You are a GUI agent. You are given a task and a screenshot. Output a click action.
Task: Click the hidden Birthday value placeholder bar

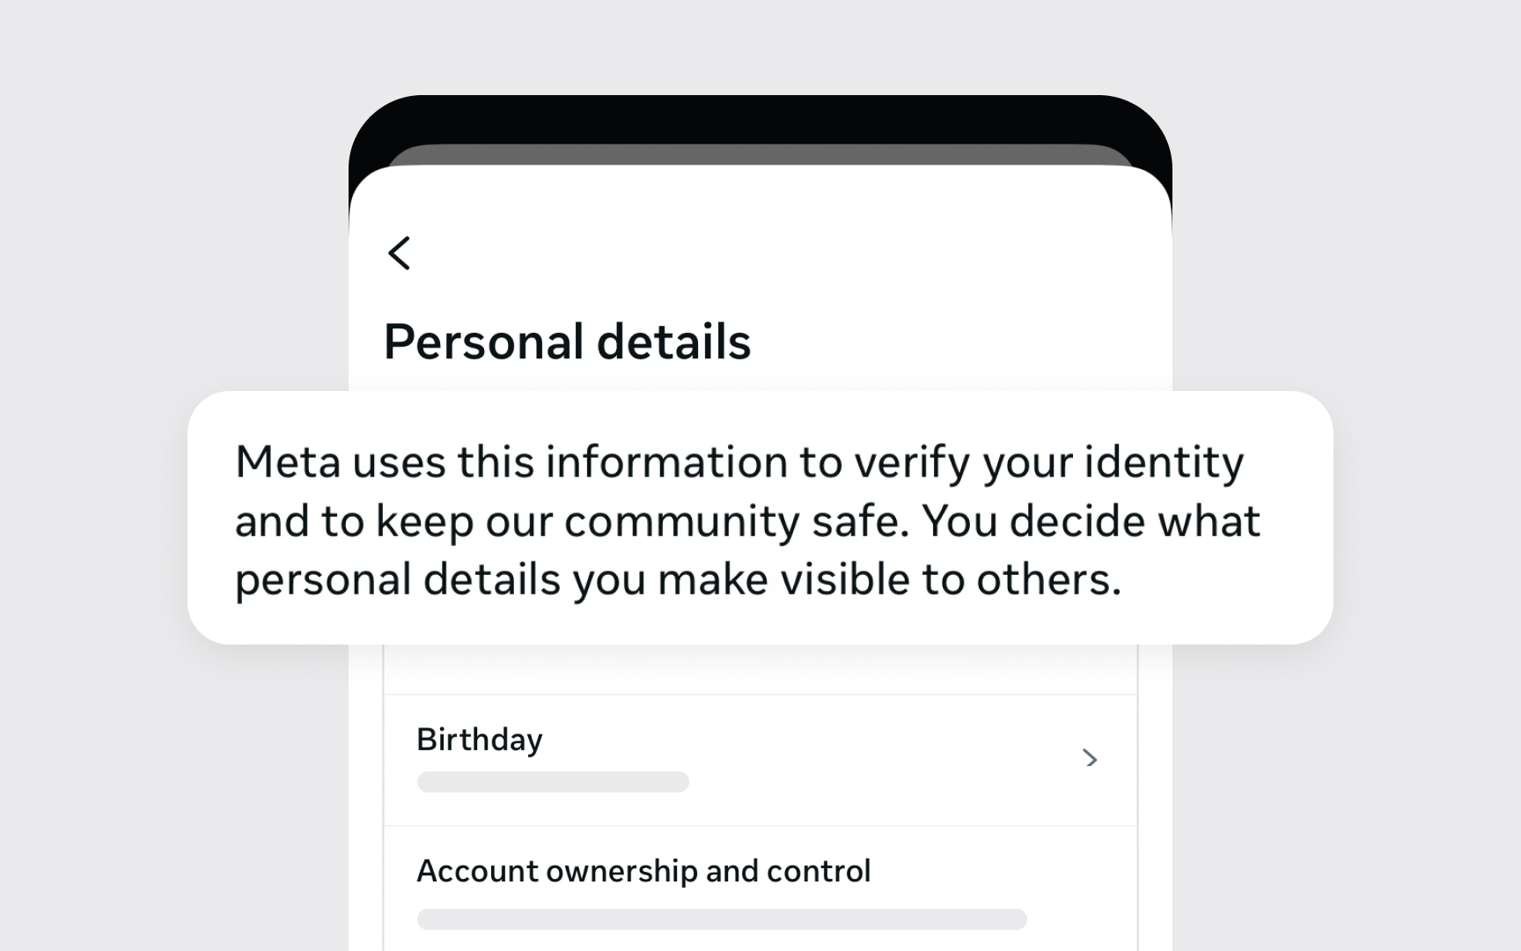553,782
